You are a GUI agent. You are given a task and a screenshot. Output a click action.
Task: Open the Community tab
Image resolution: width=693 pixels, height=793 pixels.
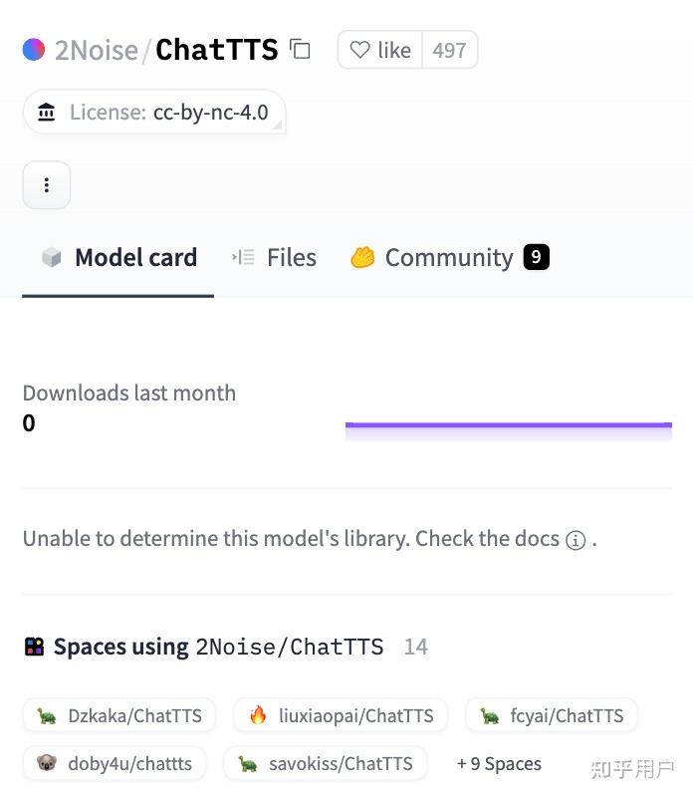(x=449, y=258)
